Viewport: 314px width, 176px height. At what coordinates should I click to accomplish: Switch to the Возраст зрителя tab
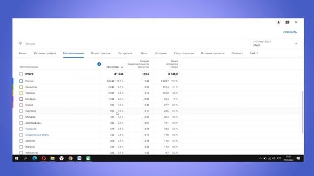[101, 53]
